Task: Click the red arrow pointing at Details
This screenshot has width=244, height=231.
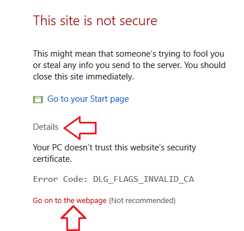Action: tap(80, 128)
